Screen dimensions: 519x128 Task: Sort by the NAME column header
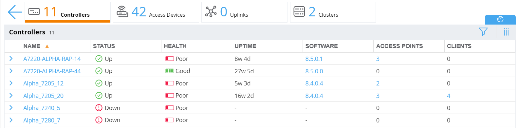[32, 46]
